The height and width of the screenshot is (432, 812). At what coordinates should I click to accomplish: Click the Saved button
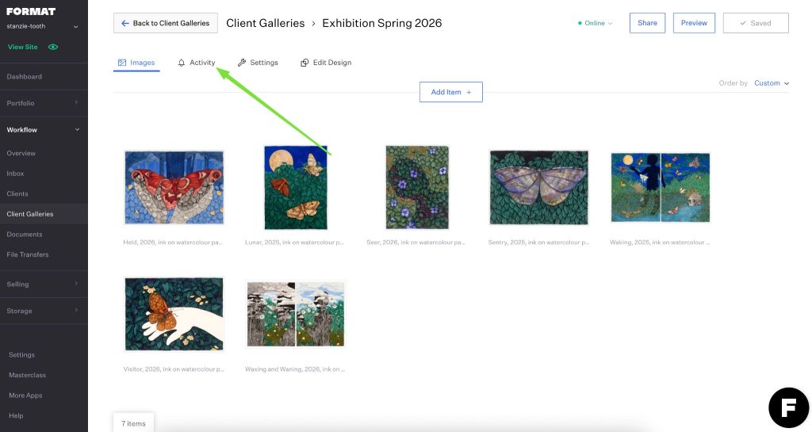[756, 23]
